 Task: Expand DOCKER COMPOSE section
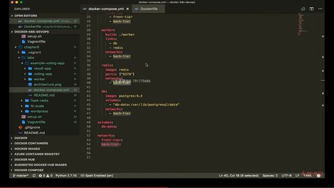pyautogui.click(x=29, y=170)
